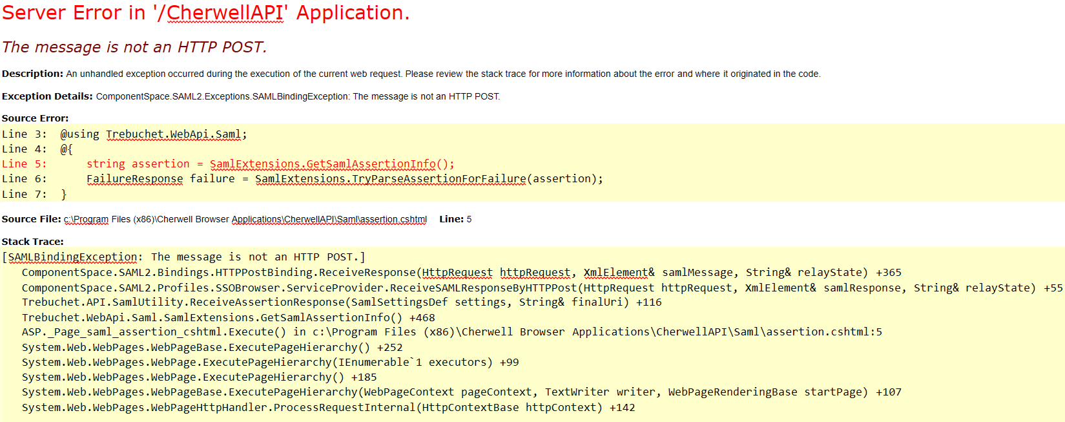Click '[SAMLBindingException' at the stack trace top
The height and width of the screenshot is (422, 1065).
coord(71,257)
